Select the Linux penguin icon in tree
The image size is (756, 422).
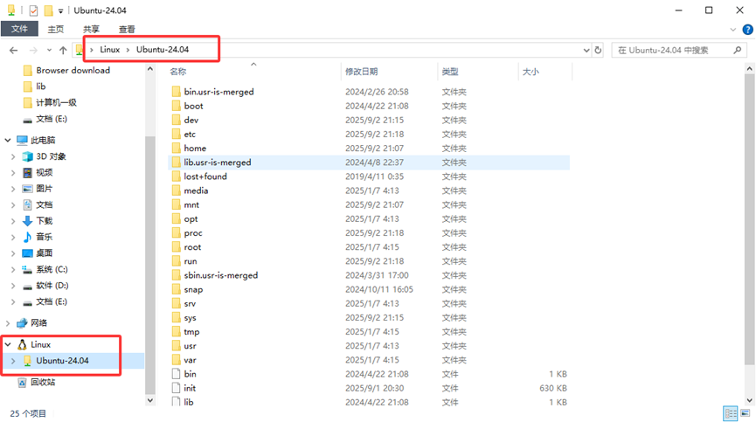pyautogui.click(x=22, y=344)
